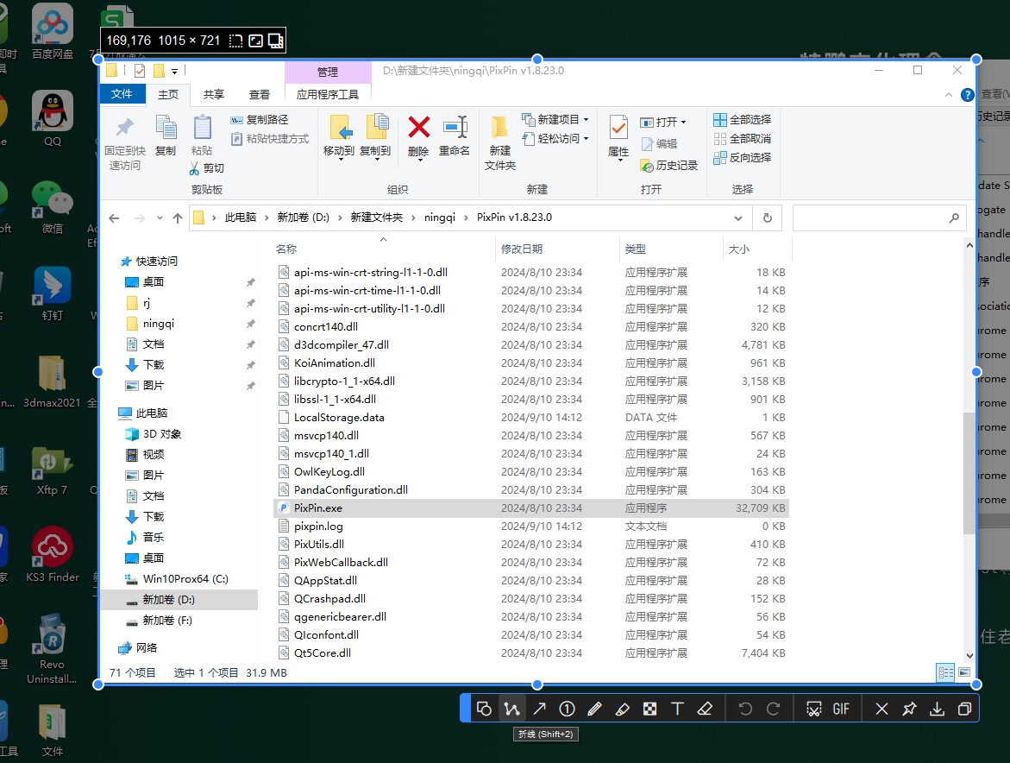Click the Pin to Quick access icon
Image resolution: width=1010 pixels, height=763 pixels.
coord(124,128)
